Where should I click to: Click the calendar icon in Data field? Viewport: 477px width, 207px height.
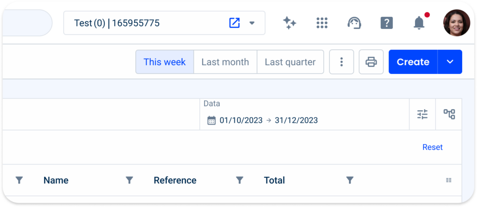pyautogui.click(x=211, y=120)
